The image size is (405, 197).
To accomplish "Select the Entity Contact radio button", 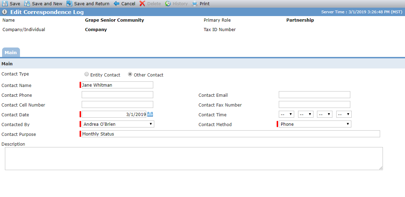I will click(x=87, y=74).
